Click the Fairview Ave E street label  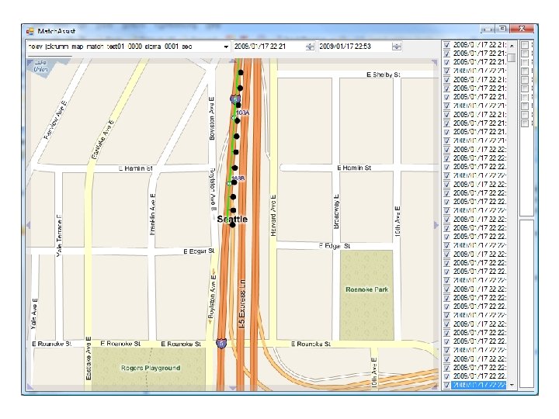point(55,120)
